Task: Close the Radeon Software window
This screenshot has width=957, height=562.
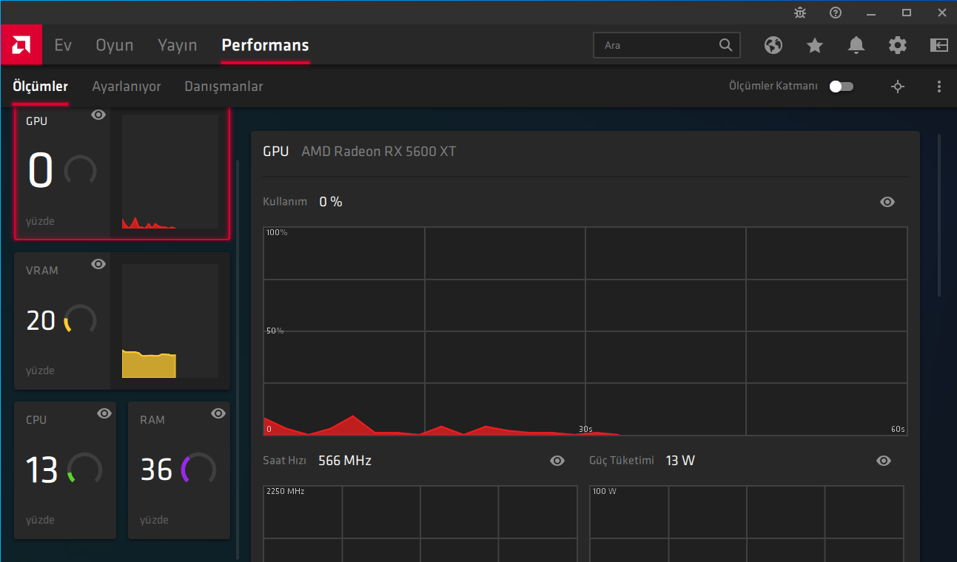Action: 941,13
